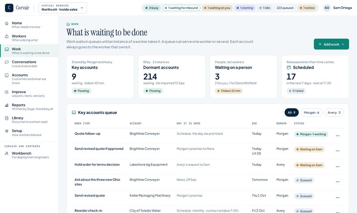Click the 1 notice pill
357x213 pixels.
pyautogui.click(x=307, y=8)
